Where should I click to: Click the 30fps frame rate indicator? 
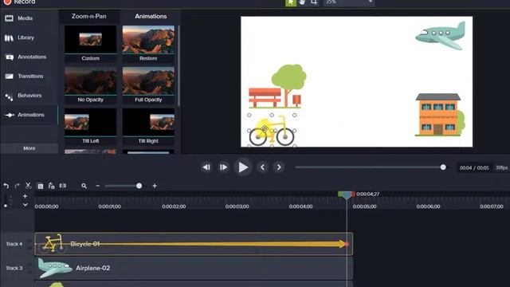click(x=501, y=167)
